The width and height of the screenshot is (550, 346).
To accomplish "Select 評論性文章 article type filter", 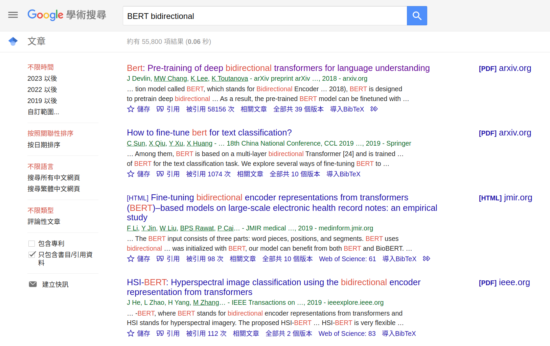I will pos(44,222).
